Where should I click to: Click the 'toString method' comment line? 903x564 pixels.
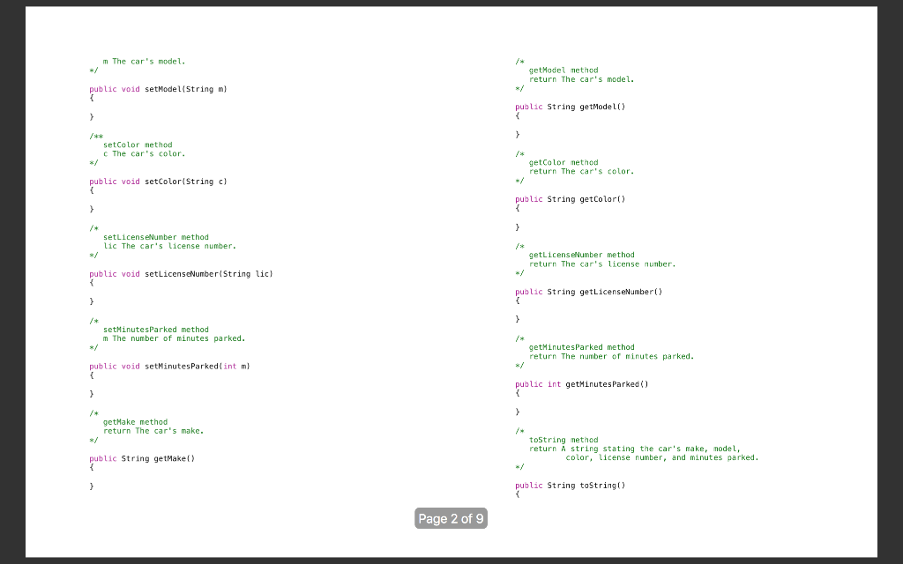[x=563, y=441]
